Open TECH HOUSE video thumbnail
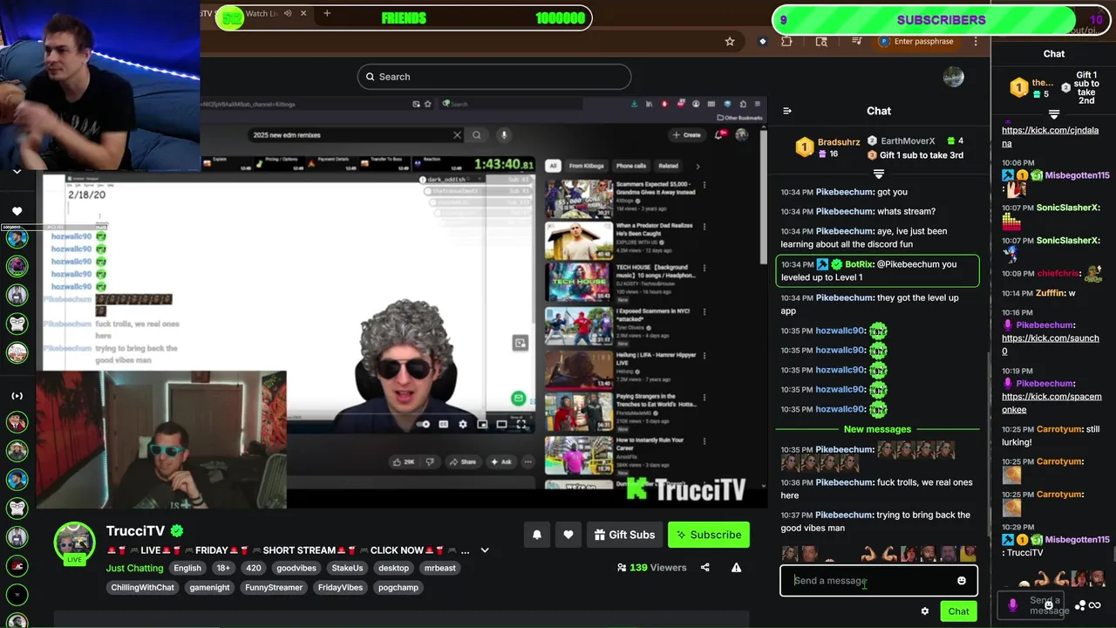 (x=579, y=283)
